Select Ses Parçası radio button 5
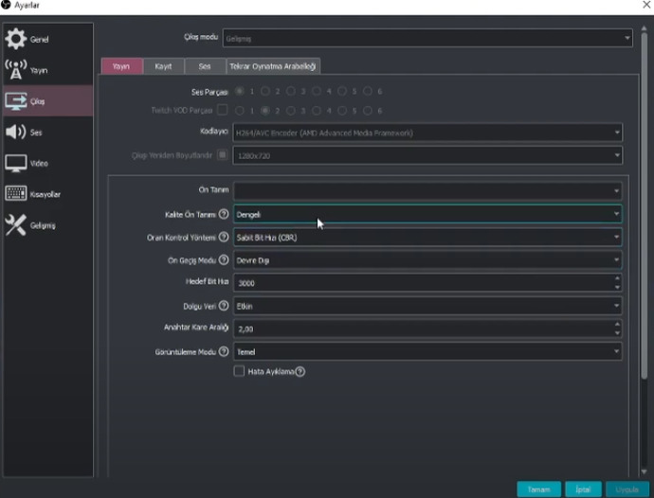Image resolution: width=654 pixels, height=498 pixels. (342, 91)
